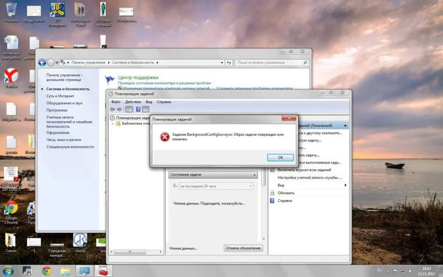Open the Файл menu in Task Scheduler
This screenshot has height=277, width=443.
pyautogui.click(x=116, y=102)
